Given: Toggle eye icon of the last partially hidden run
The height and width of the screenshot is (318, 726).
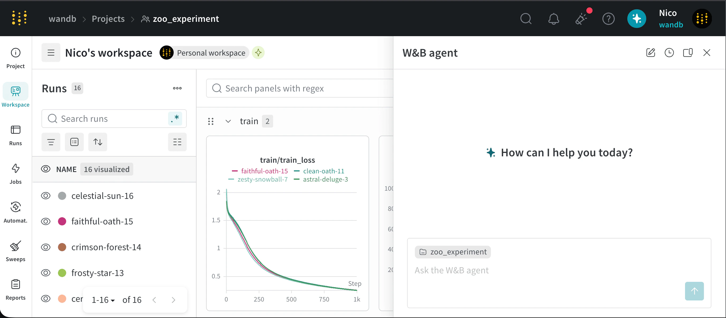Looking at the screenshot, I should pyautogui.click(x=46, y=298).
